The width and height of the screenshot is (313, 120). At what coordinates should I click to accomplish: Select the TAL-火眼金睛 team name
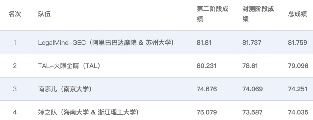tap(69, 66)
